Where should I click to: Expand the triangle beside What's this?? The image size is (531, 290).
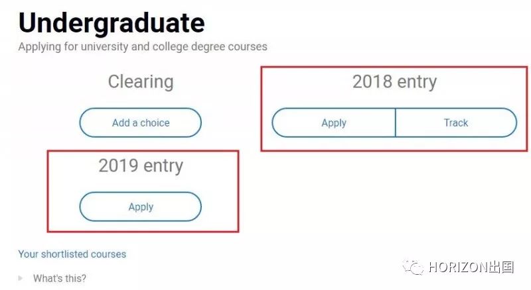click(x=21, y=278)
